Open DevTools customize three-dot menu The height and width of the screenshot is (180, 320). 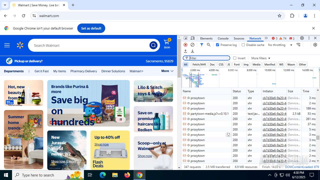tap(309, 38)
